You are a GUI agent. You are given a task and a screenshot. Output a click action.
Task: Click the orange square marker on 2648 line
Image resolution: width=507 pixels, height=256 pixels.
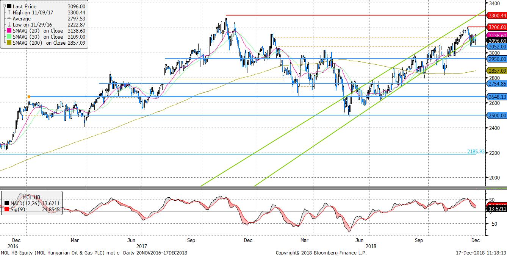click(29, 97)
